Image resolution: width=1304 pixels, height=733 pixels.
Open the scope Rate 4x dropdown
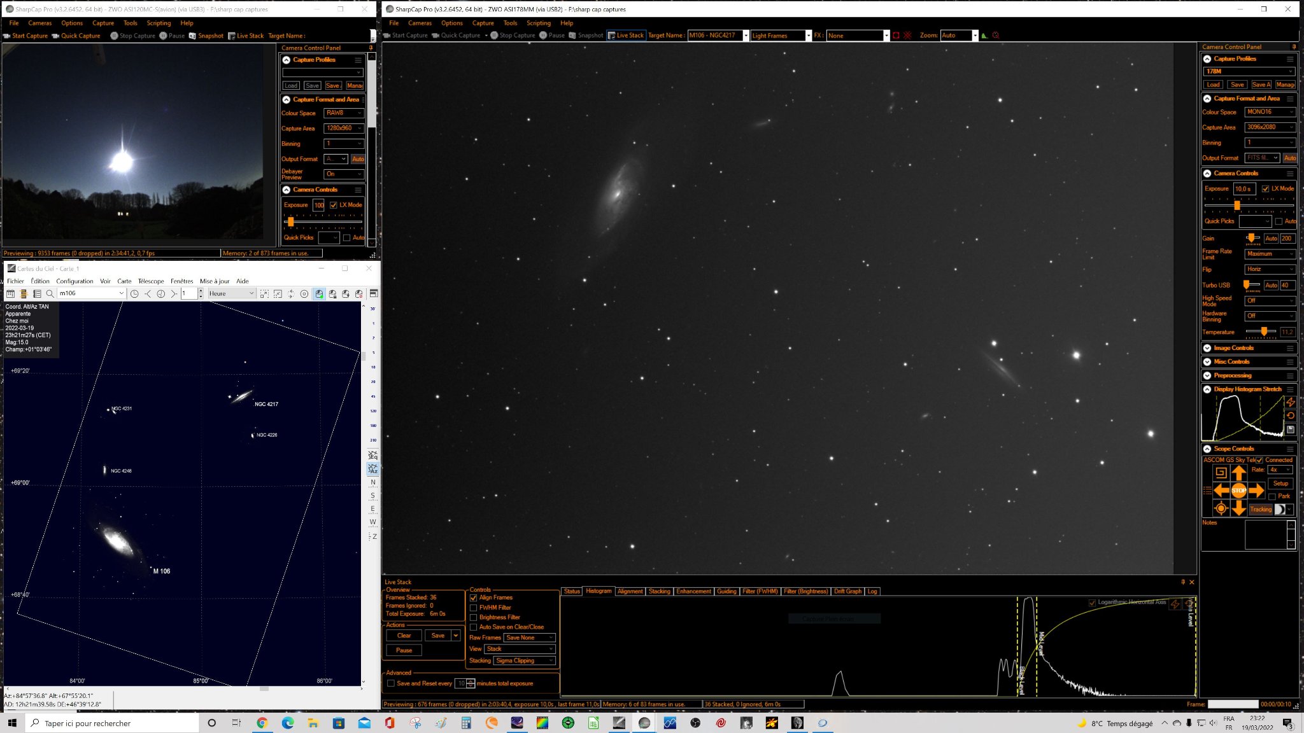(x=1279, y=470)
